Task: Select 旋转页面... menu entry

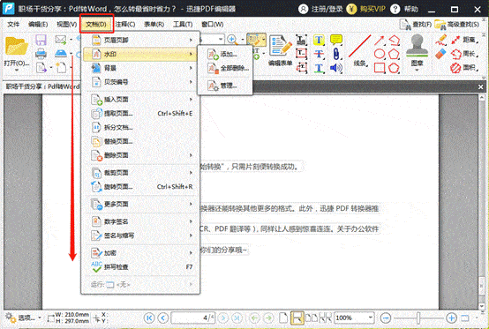Action: point(141,187)
